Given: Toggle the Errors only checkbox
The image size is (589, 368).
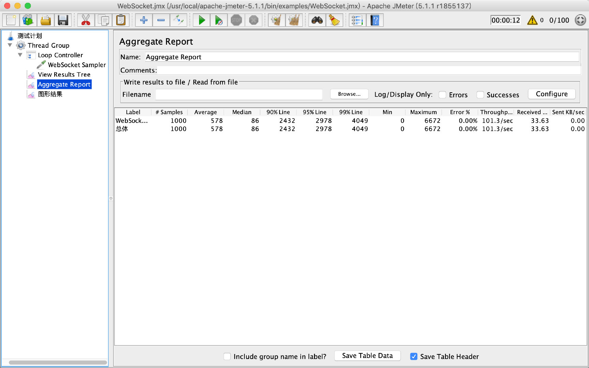Looking at the screenshot, I should [442, 95].
